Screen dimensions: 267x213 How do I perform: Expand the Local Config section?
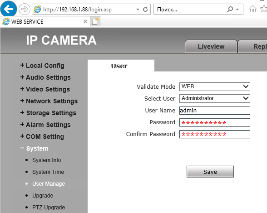coord(42,66)
